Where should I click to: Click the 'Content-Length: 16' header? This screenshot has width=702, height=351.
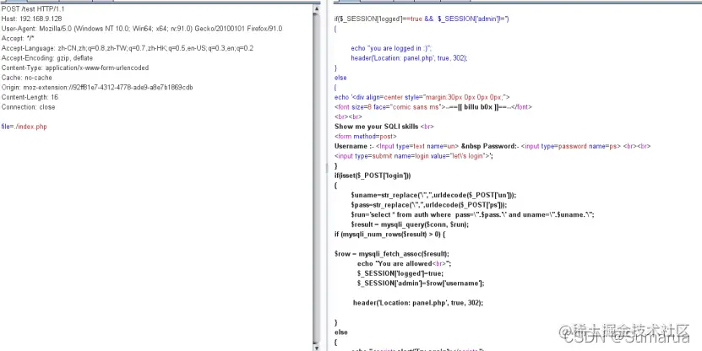pos(30,98)
